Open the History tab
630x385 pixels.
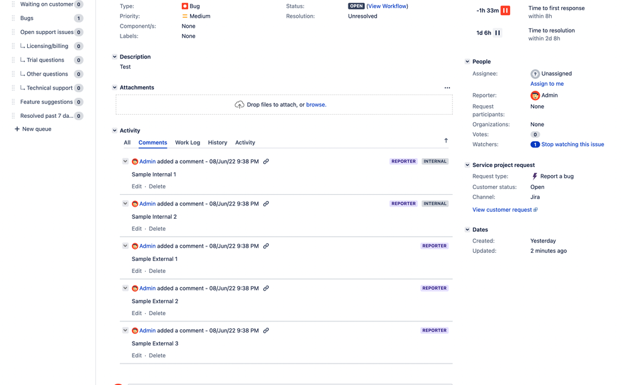point(217,143)
